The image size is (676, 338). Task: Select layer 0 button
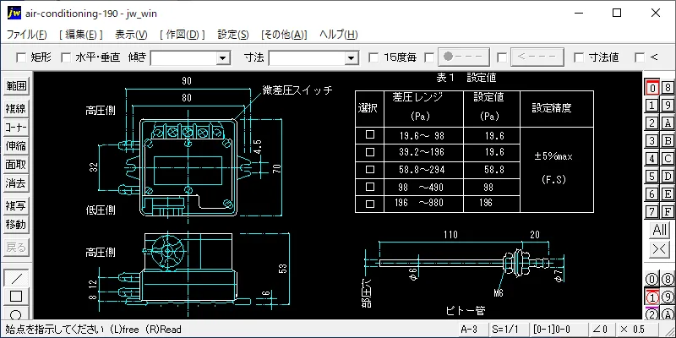coord(652,88)
